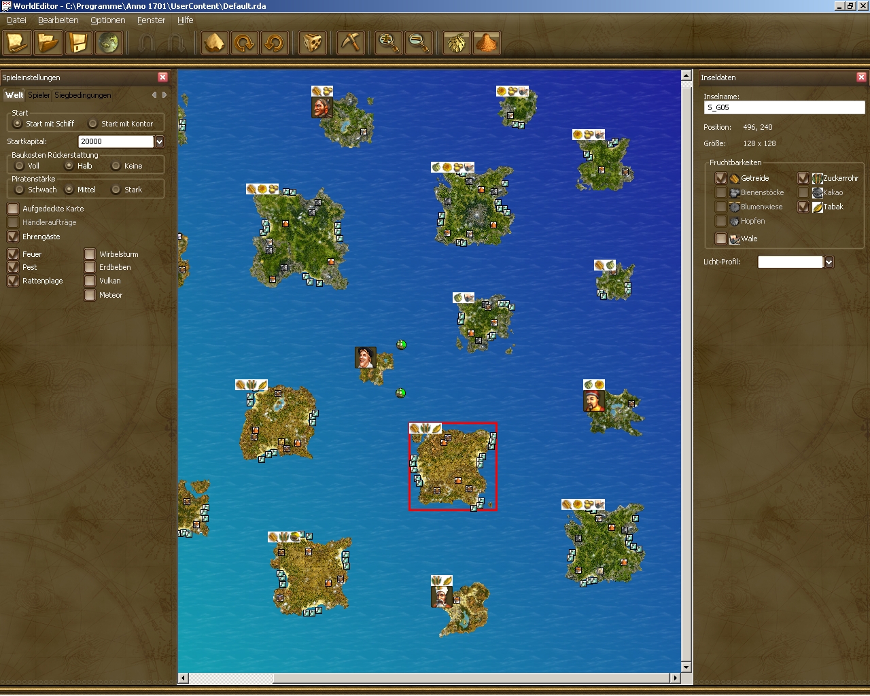Rotate island counterclockwise using toolbar arrow
The width and height of the screenshot is (870, 696).
(274, 43)
